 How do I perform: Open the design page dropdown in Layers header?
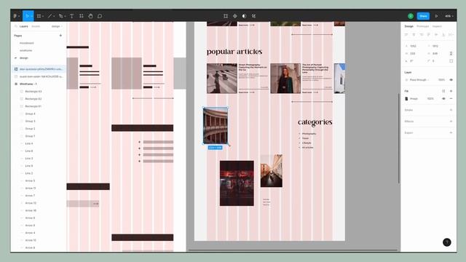57,26
